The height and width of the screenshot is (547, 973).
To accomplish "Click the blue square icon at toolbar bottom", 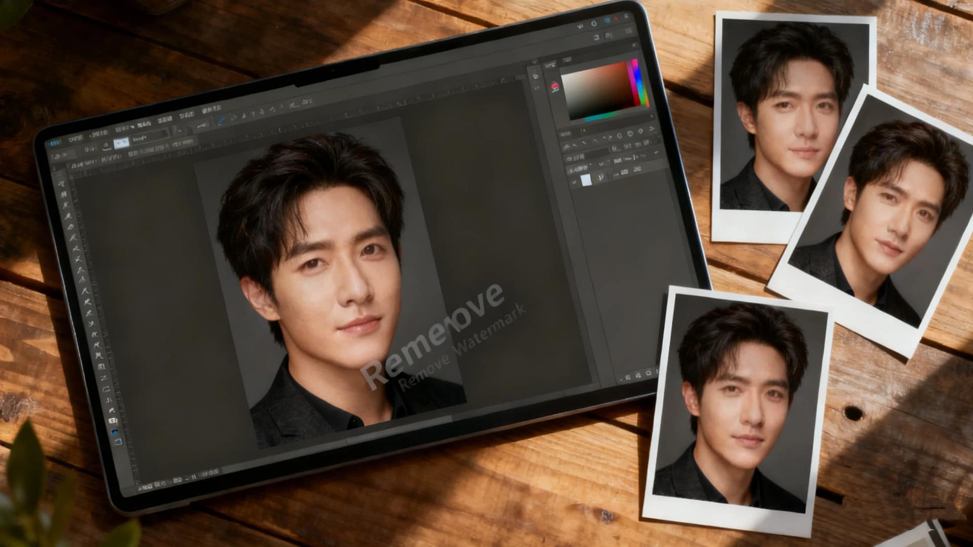I will pyautogui.click(x=114, y=431).
